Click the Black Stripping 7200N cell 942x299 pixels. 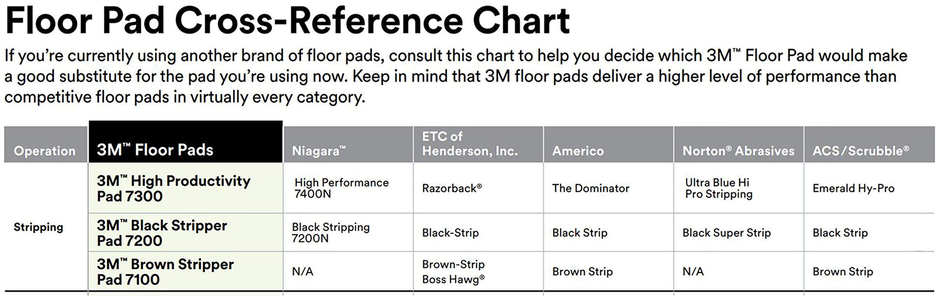[331, 233]
